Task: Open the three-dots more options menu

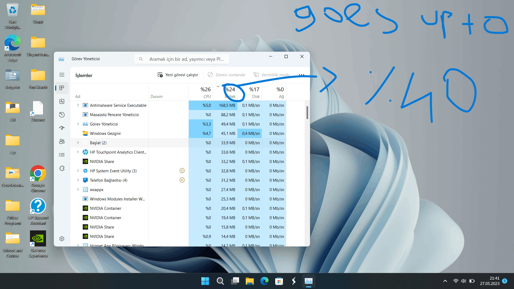Action: [x=301, y=75]
